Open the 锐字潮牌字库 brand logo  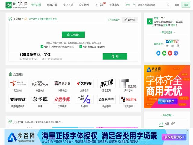tap(18, 99)
